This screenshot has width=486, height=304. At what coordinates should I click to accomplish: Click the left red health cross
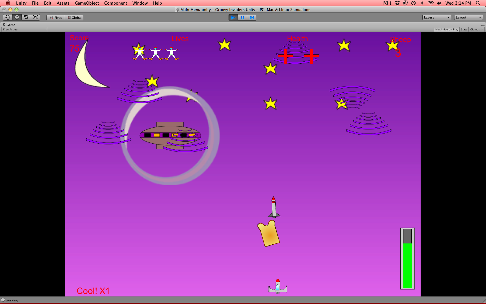(285, 56)
